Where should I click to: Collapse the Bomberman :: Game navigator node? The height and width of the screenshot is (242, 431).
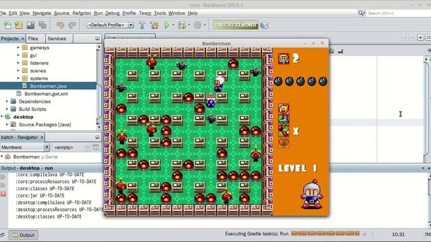pos(2,157)
